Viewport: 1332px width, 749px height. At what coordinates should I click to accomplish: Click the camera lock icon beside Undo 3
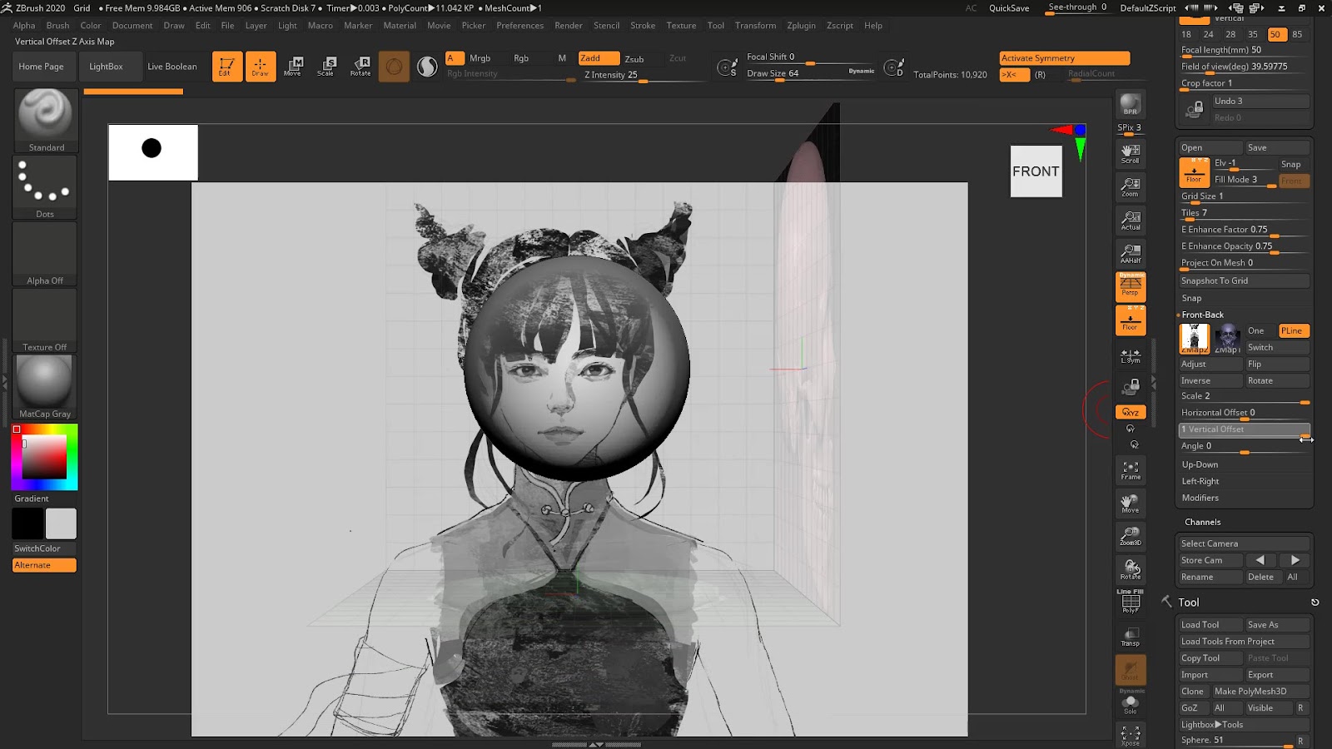click(1195, 109)
